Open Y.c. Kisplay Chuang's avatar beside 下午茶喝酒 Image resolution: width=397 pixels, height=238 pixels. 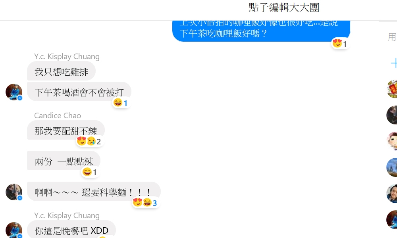coord(14,92)
